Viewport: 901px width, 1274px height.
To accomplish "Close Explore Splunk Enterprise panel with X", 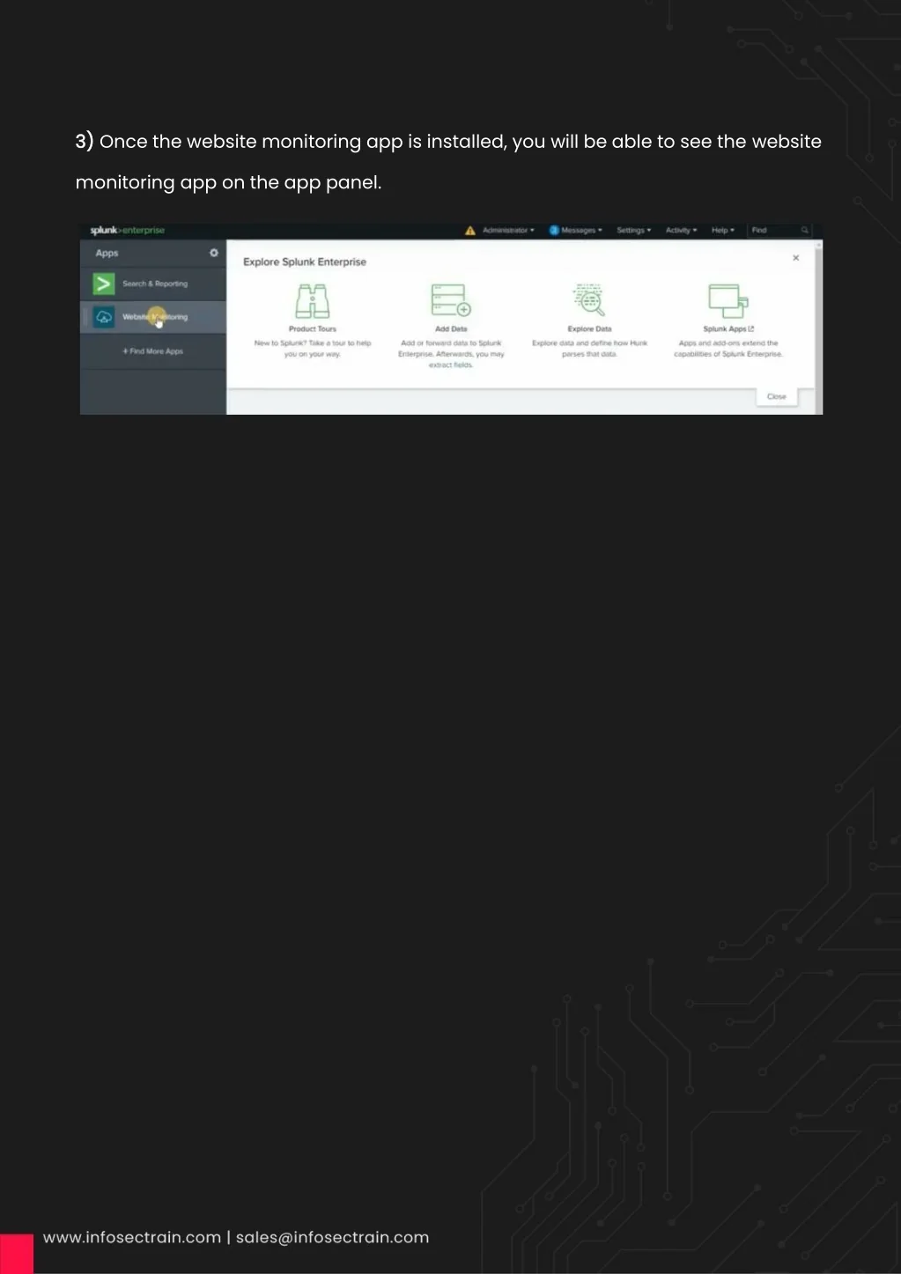I will click(x=795, y=258).
